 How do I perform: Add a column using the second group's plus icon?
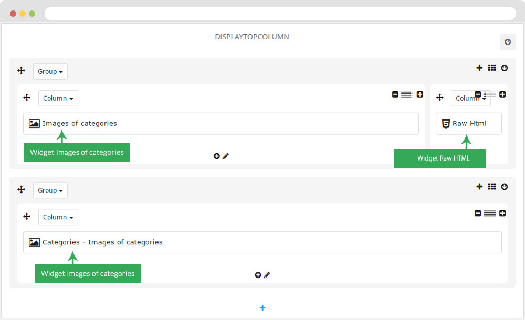[x=479, y=186]
